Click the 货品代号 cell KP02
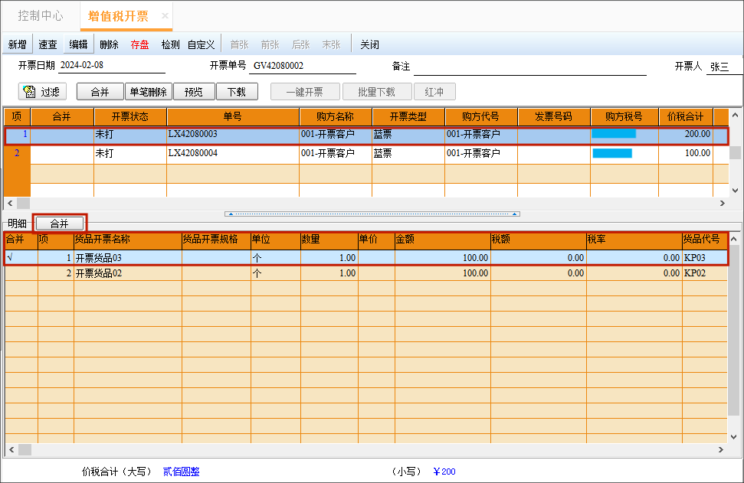 (x=705, y=273)
